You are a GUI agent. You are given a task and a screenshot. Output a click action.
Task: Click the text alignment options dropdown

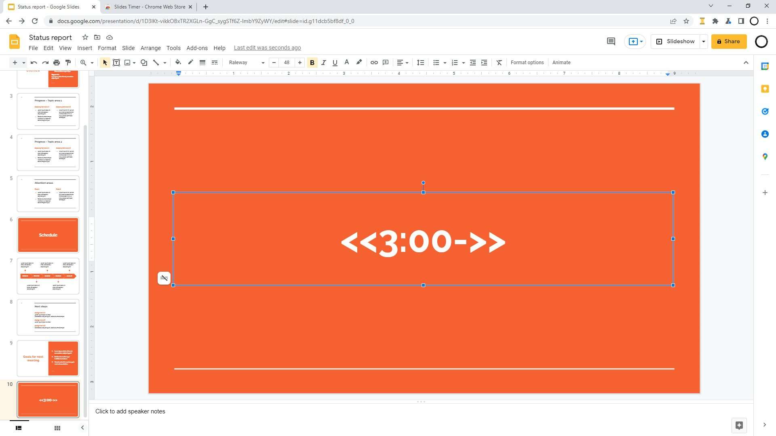[x=403, y=62]
